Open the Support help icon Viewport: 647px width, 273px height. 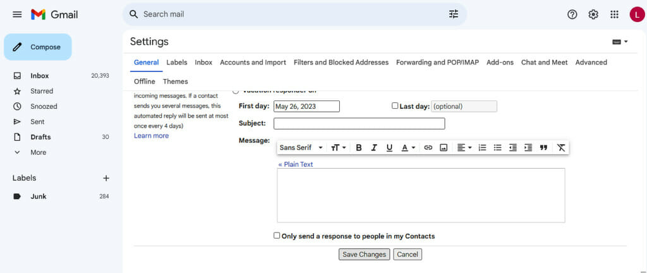(572, 15)
